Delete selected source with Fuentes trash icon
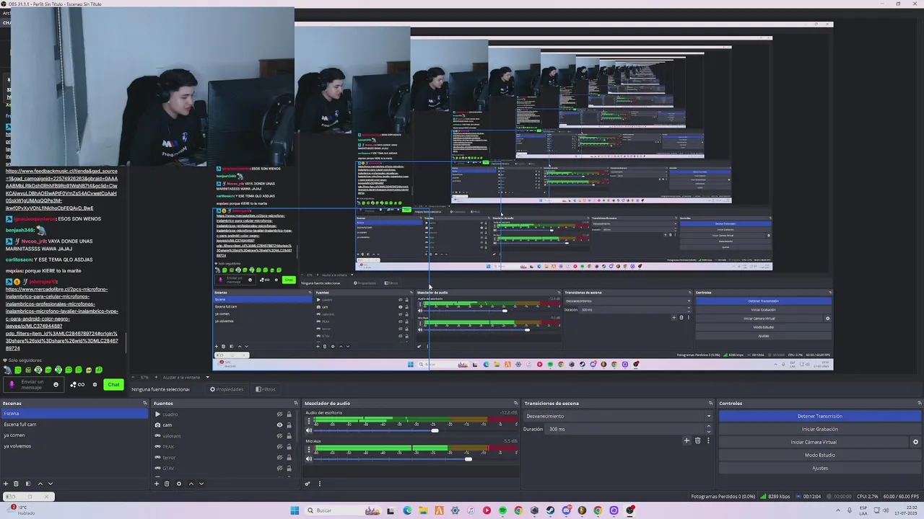924x519 pixels. 167,484
